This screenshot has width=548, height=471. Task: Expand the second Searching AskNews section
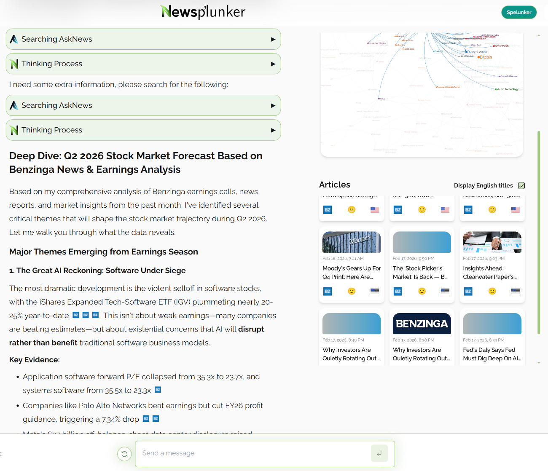143,105
